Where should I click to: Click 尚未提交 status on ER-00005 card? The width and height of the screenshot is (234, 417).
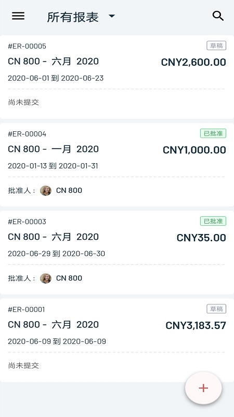pyautogui.click(x=23, y=102)
